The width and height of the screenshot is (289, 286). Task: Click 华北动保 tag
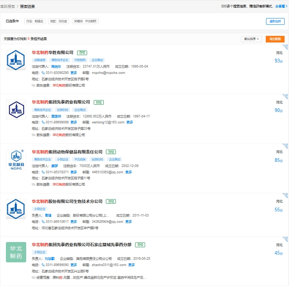[x=80, y=159]
